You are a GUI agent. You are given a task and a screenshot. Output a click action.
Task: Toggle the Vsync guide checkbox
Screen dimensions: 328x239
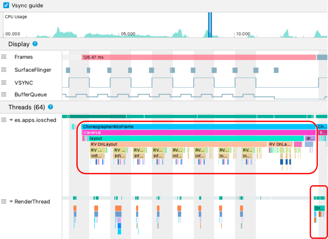(5, 5)
